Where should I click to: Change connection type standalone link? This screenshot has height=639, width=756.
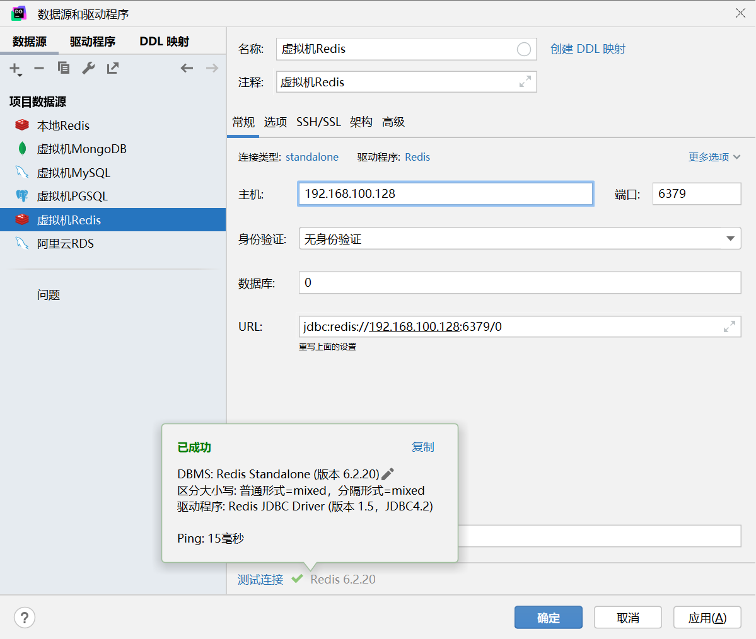(x=312, y=157)
